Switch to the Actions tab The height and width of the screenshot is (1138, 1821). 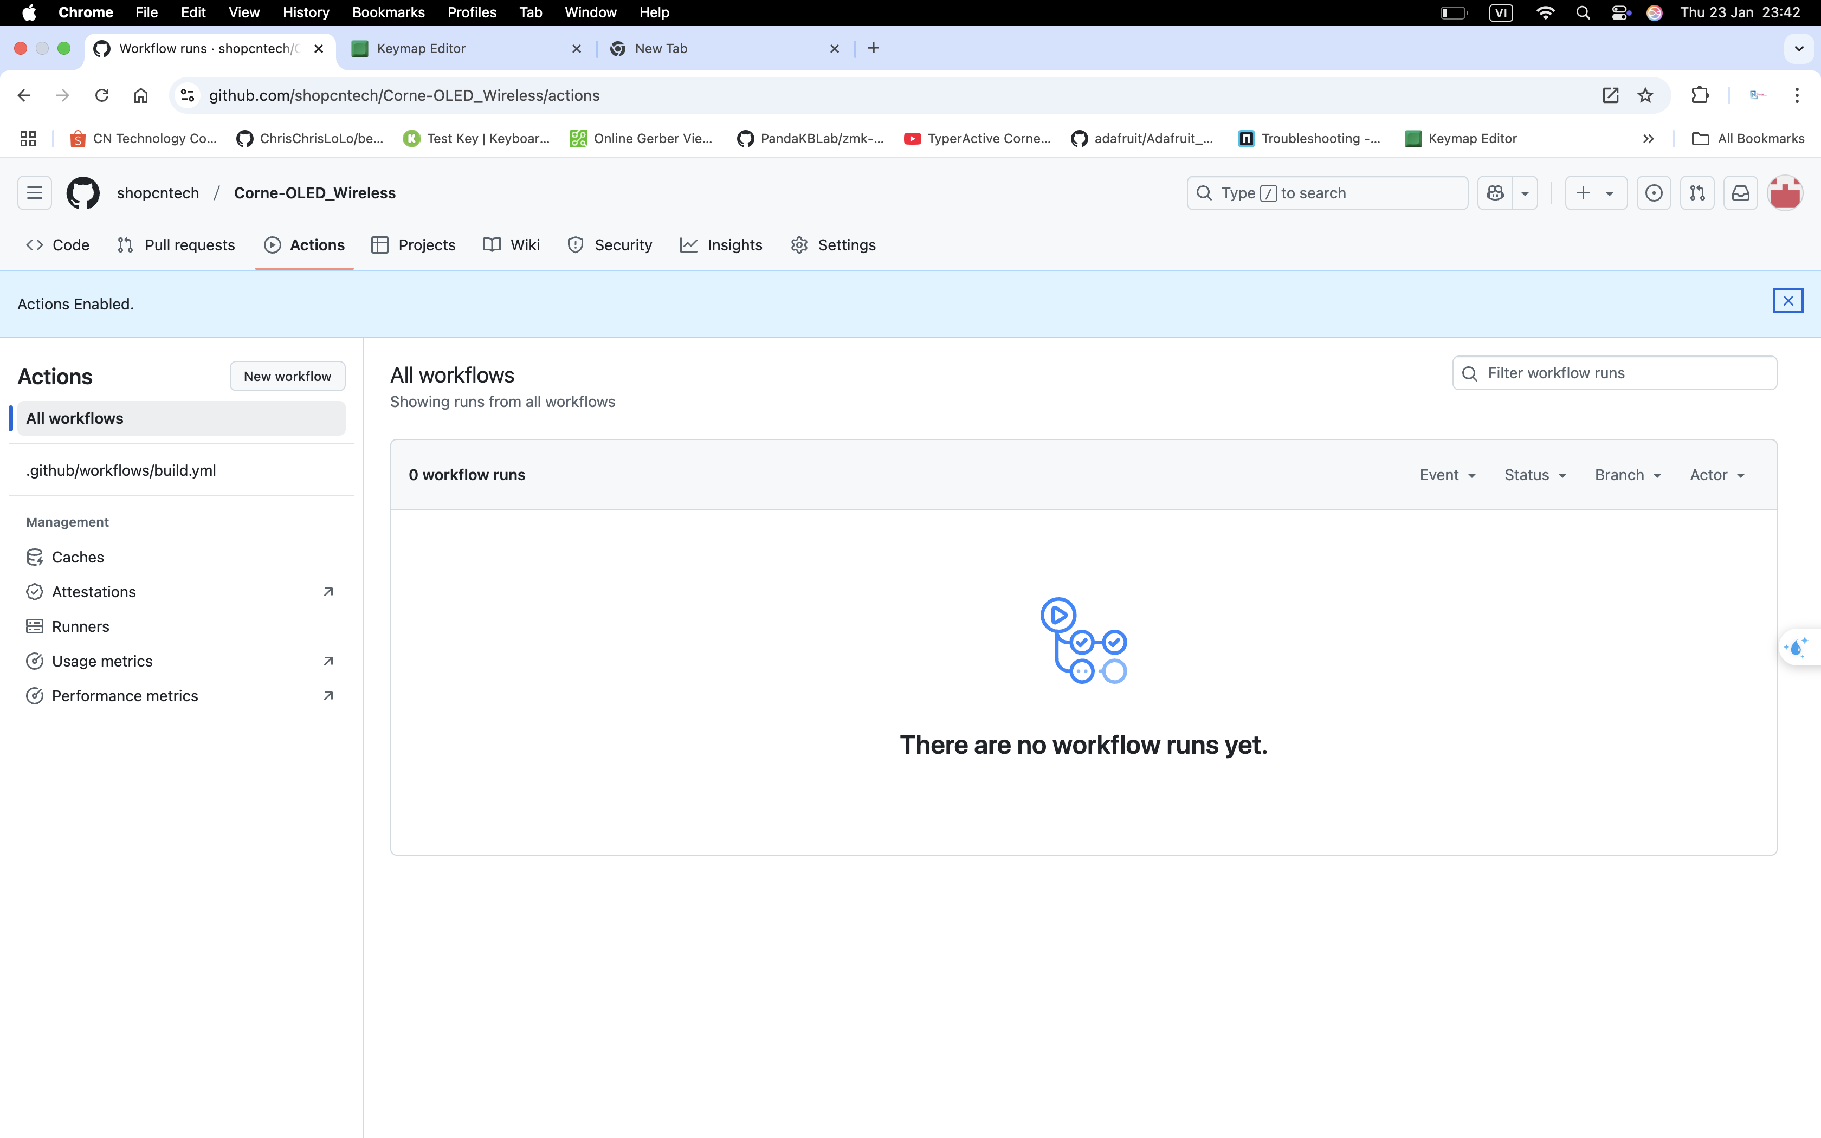(305, 245)
